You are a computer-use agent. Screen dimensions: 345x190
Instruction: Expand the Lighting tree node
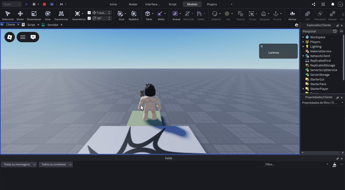coord(303,47)
